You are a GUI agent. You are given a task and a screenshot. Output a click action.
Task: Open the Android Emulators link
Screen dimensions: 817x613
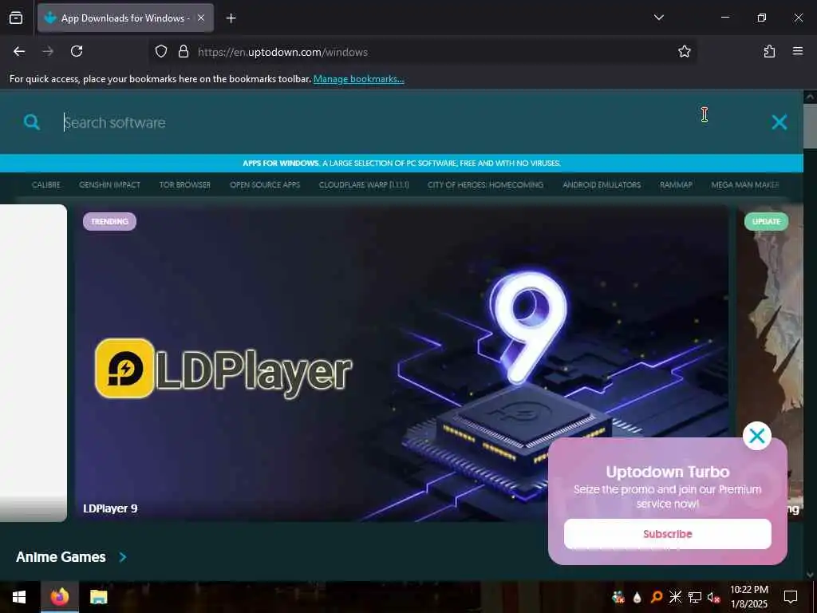coord(602,185)
